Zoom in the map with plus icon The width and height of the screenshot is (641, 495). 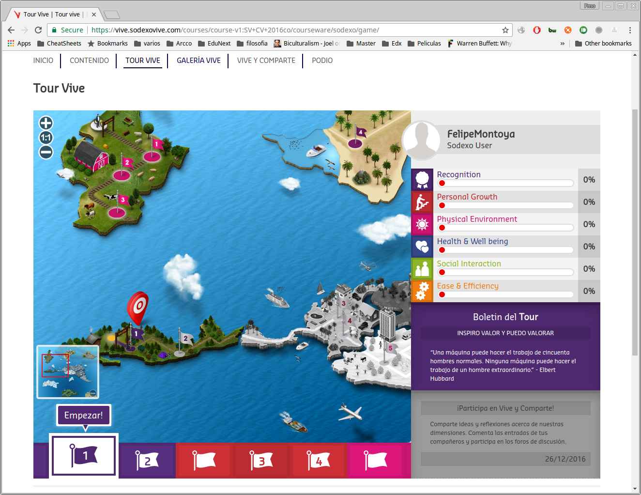(46, 123)
